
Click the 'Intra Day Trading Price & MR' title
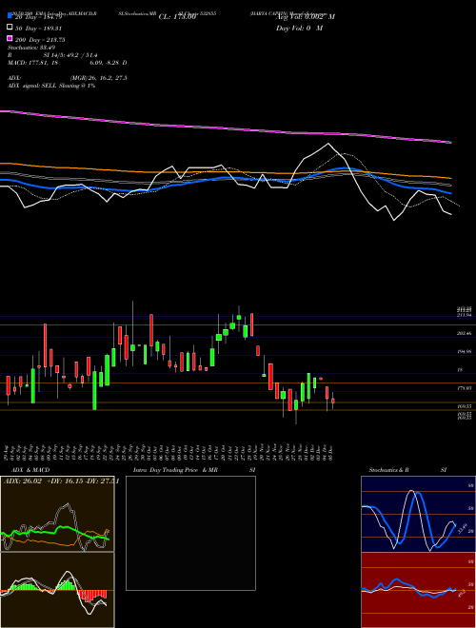click(x=175, y=470)
